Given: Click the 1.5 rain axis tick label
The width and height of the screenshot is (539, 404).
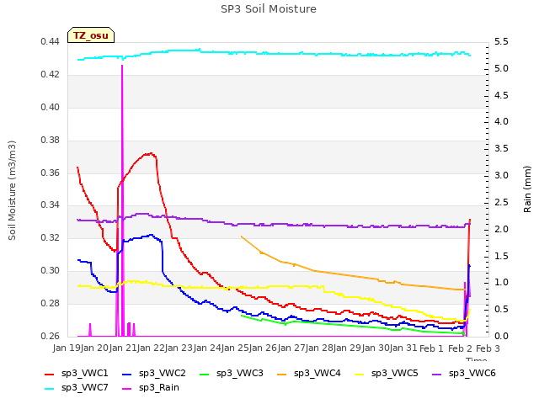Looking at the screenshot, I should pyautogui.click(x=501, y=256).
